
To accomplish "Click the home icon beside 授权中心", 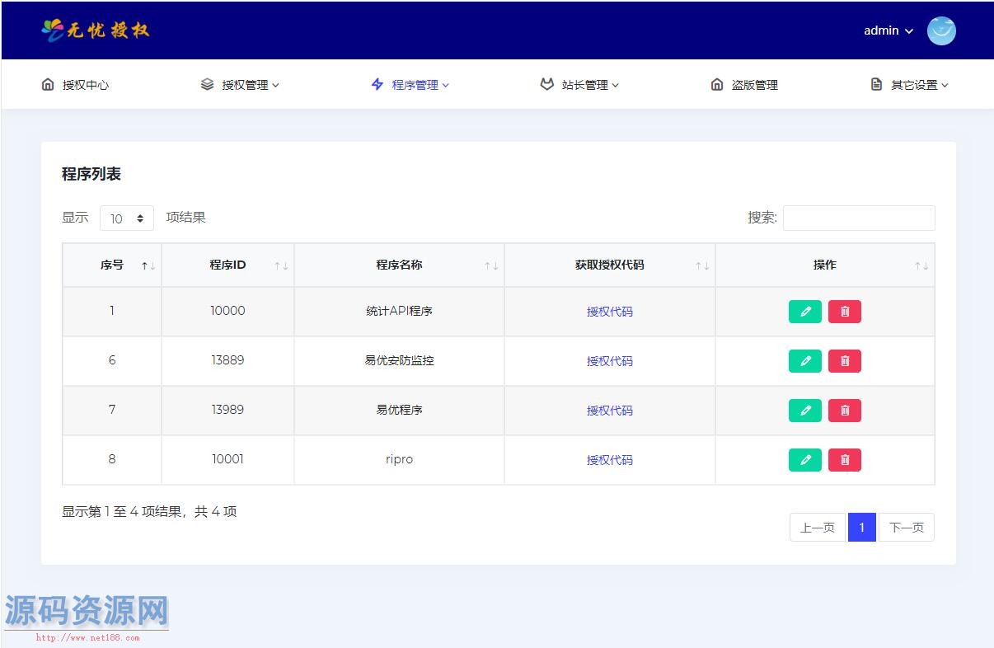I will point(48,84).
